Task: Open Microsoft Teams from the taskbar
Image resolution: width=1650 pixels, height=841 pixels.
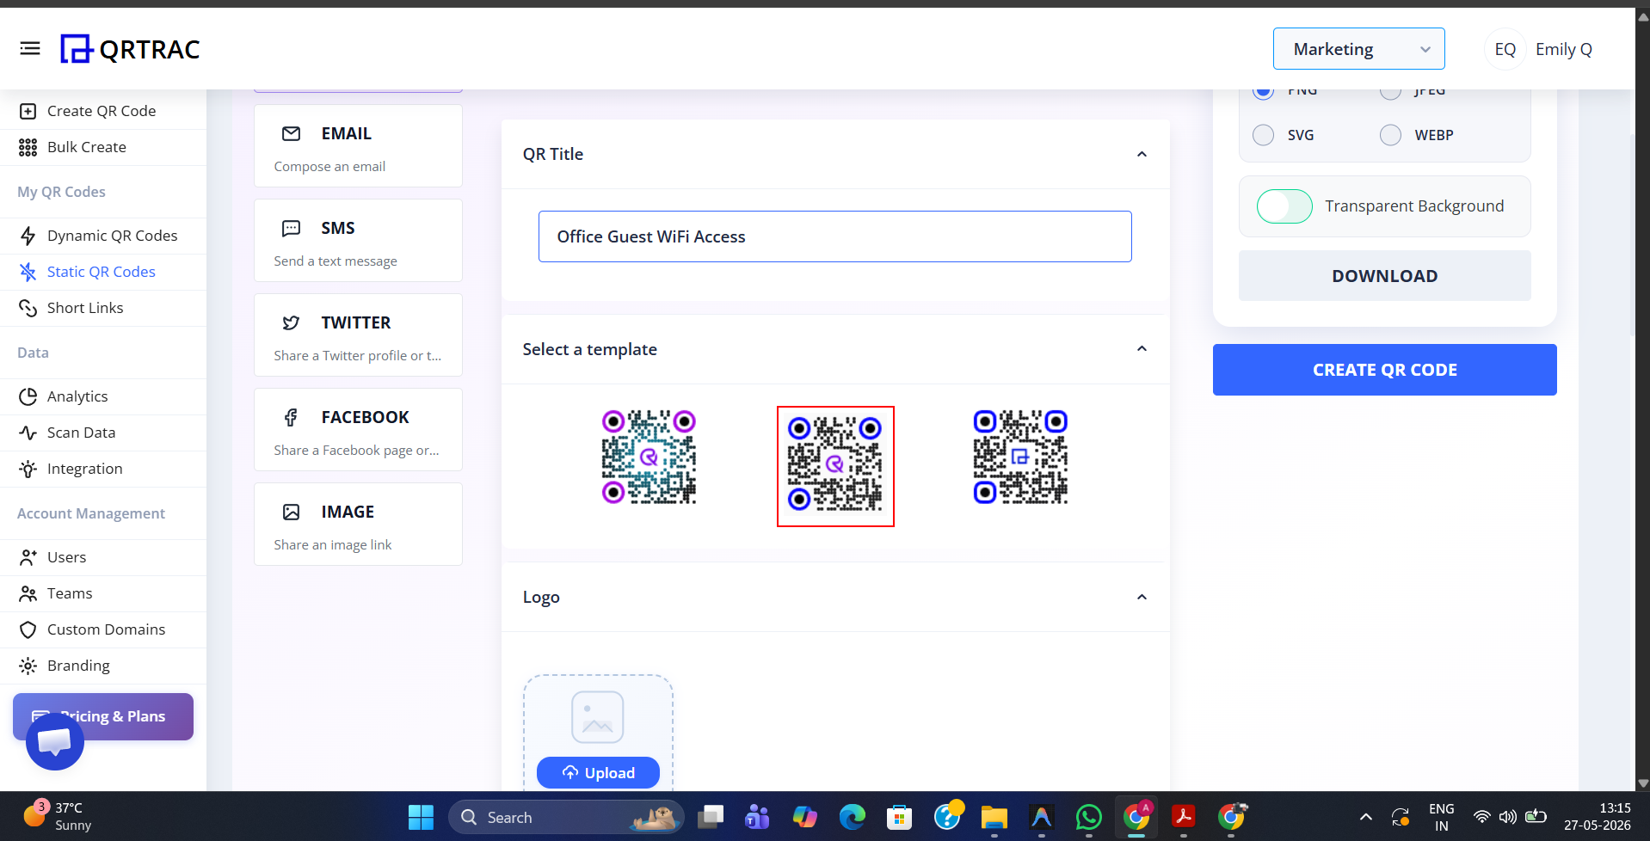Action: [x=757, y=817]
